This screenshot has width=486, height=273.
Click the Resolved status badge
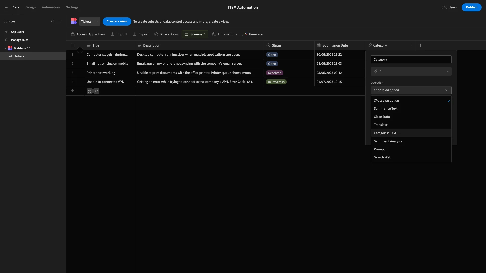[274, 73]
